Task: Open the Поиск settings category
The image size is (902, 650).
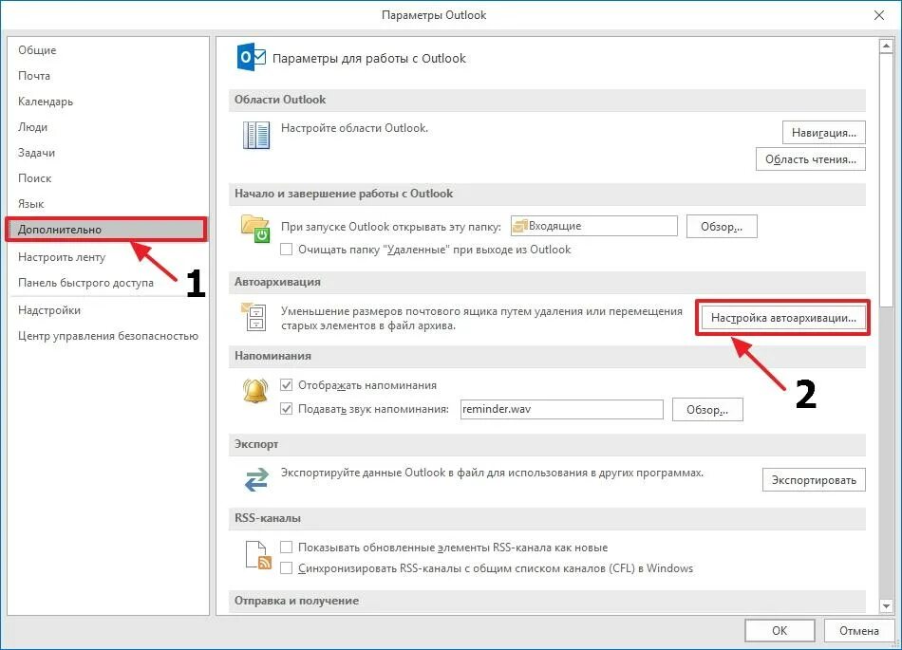Action: point(34,178)
